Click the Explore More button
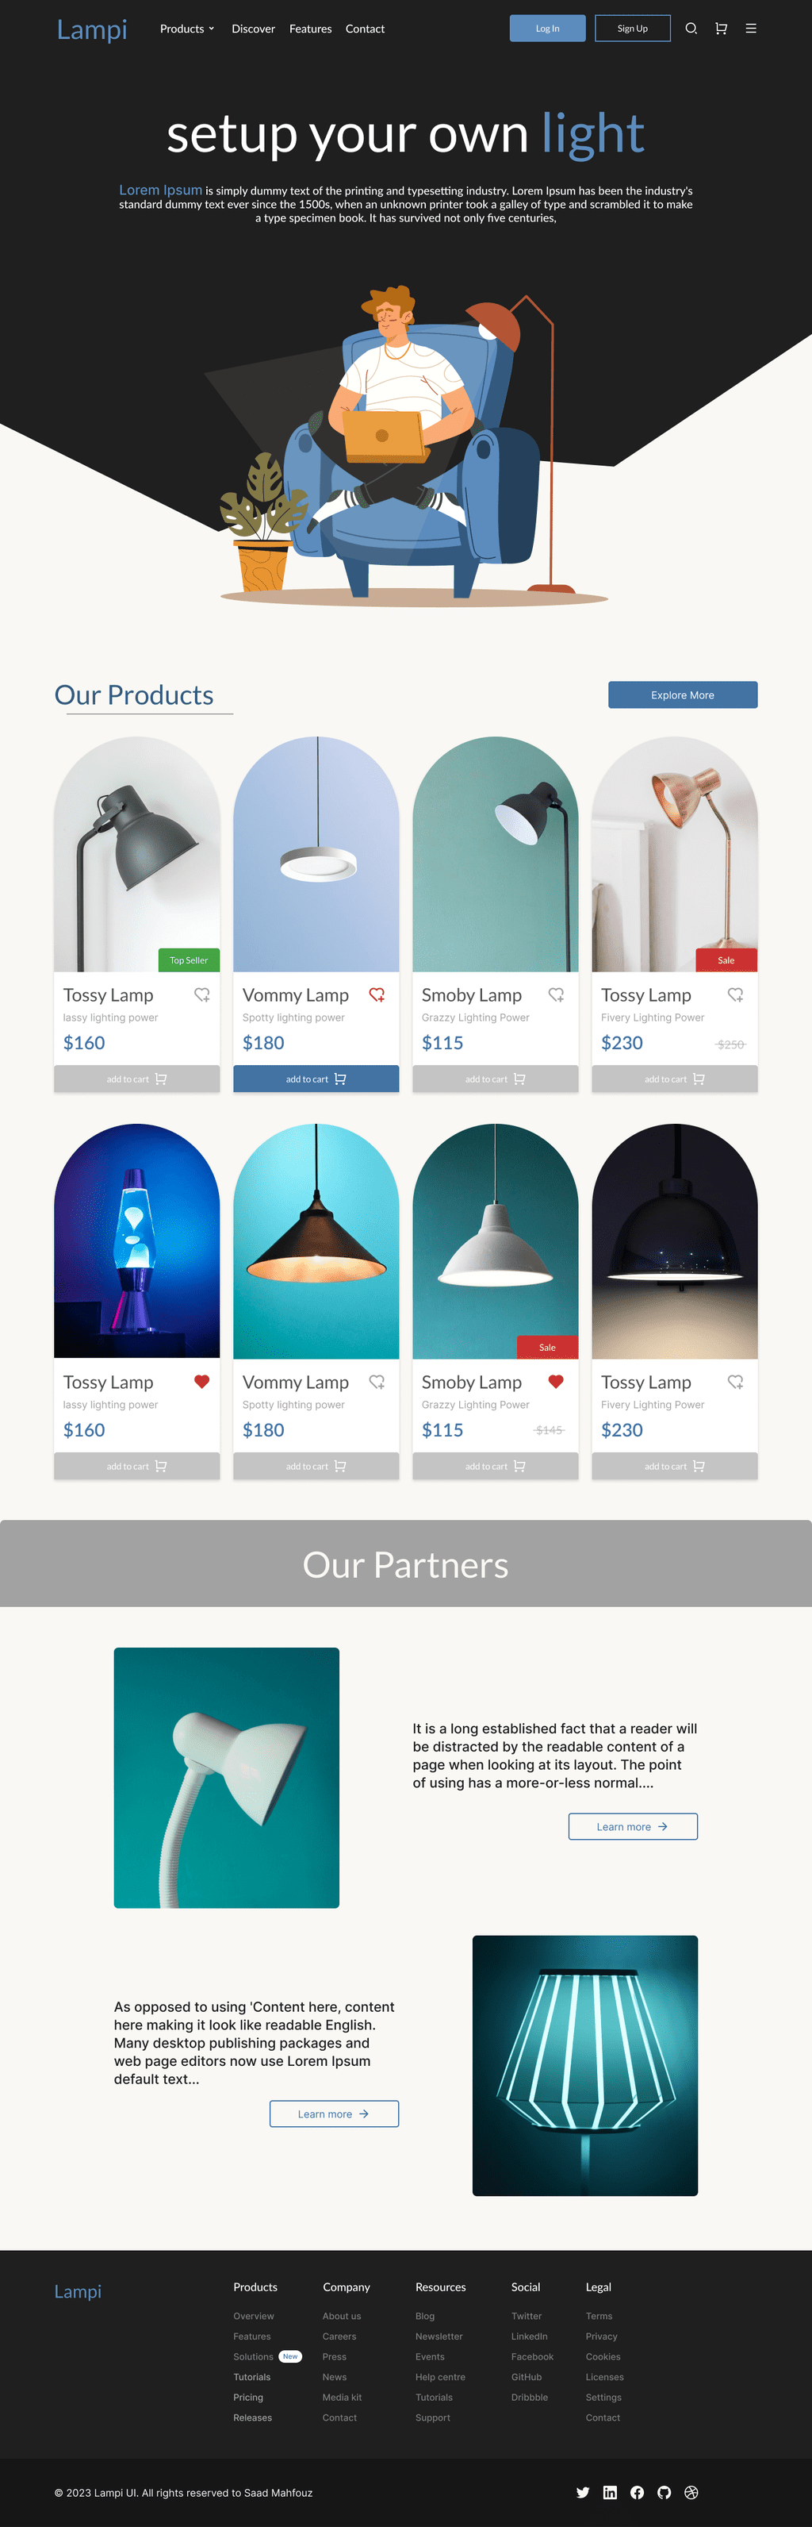The width and height of the screenshot is (812, 2527). pos(683,694)
